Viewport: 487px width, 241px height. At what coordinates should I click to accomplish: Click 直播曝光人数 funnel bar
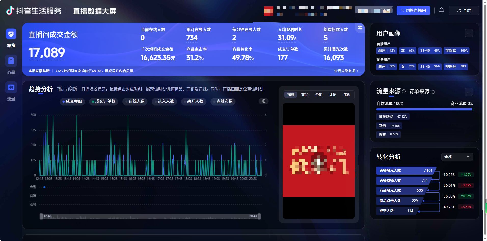pos(406,170)
